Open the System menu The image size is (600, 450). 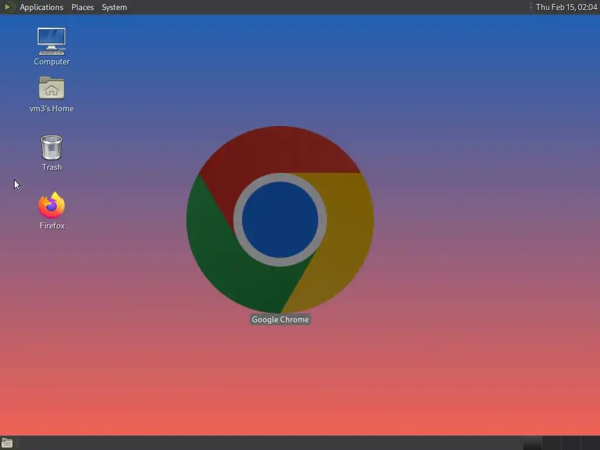(114, 7)
